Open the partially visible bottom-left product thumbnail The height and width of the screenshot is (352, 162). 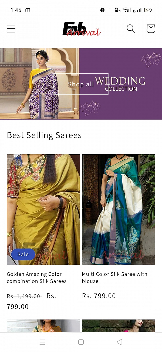coord(43,326)
